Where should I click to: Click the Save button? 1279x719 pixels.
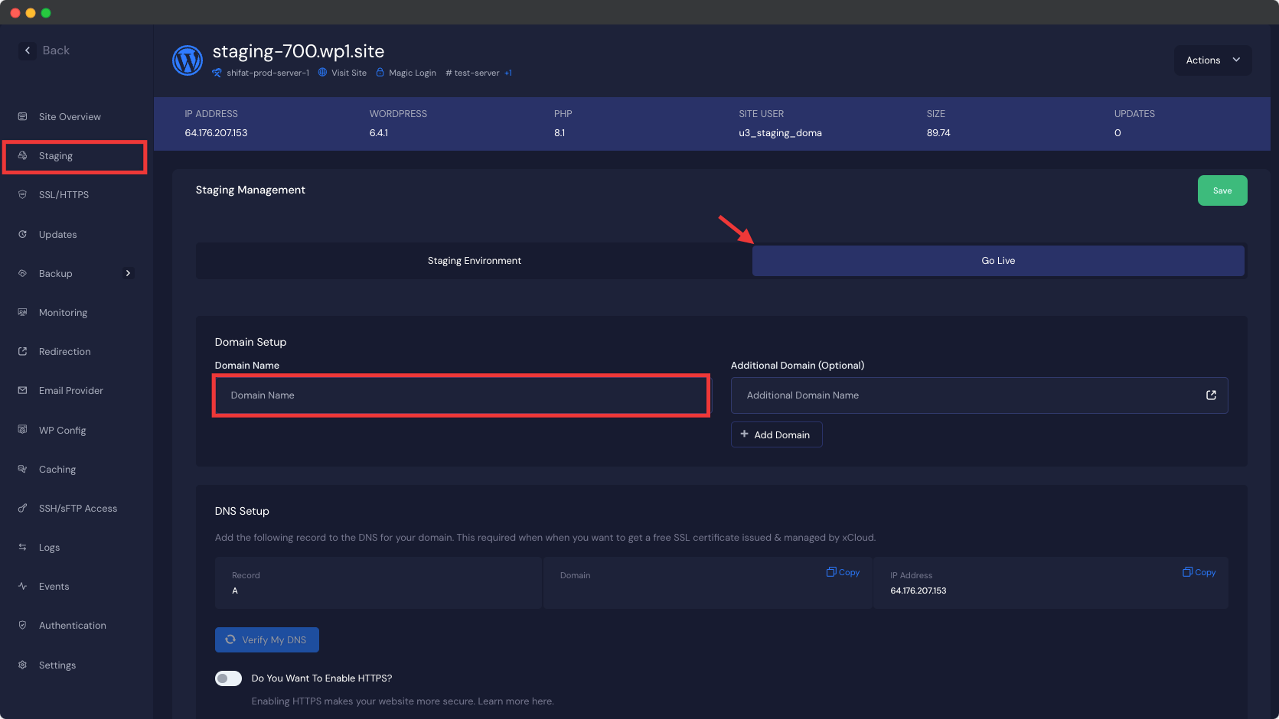tap(1222, 190)
